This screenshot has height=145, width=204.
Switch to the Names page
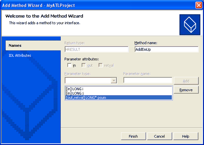15,45
